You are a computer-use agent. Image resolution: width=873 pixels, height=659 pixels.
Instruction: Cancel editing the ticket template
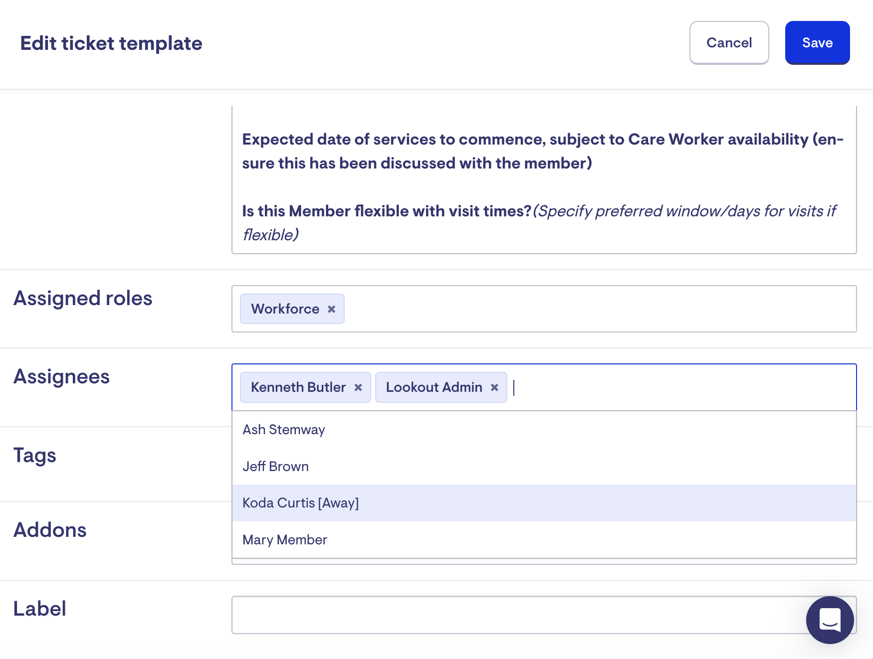pos(729,43)
